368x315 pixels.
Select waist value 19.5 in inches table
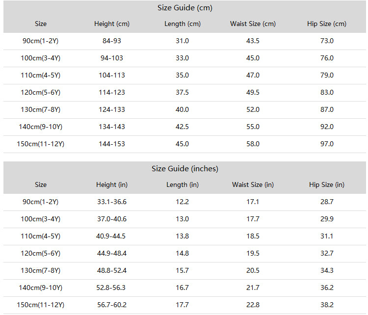click(x=253, y=254)
